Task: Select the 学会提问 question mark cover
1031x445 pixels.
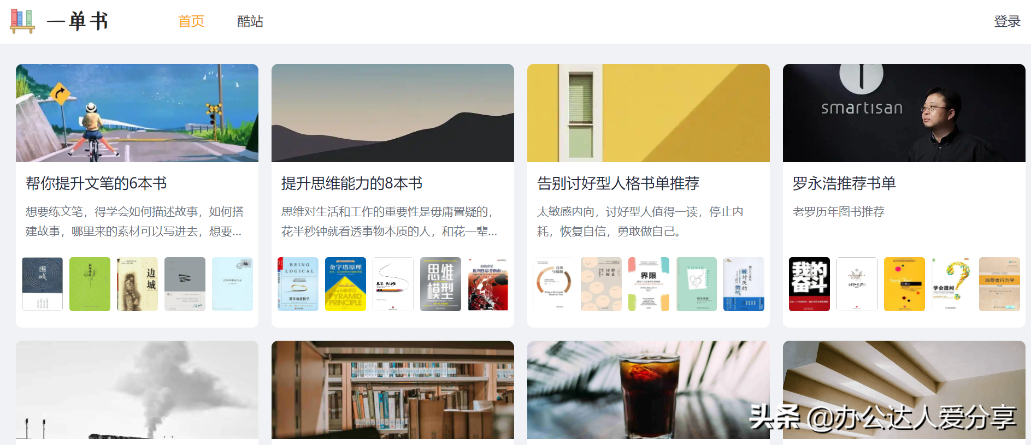Action: pos(952,284)
